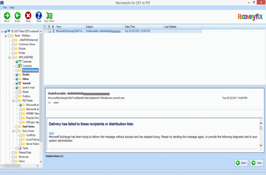
Task: Click the Junk E-mail folder icon
Action: (x=20, y=87)
